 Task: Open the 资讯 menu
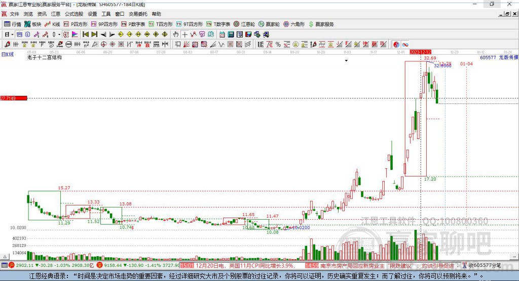click(x=42, y=14)
